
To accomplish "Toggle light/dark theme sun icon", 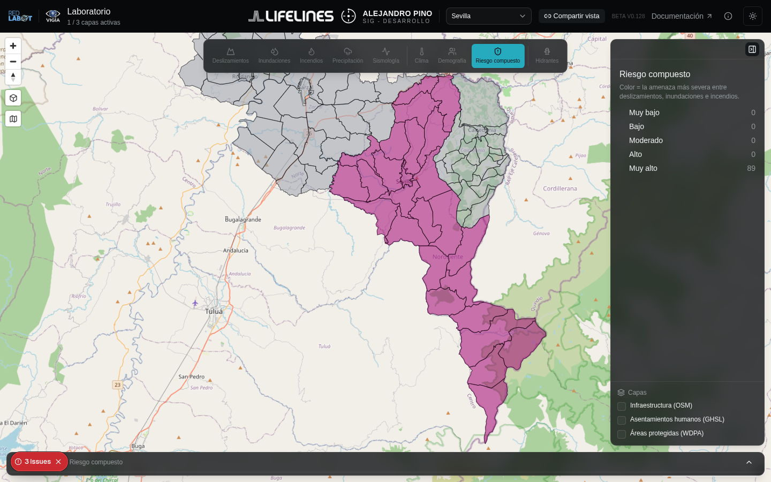I will pyautogui.click(x=753, y=16).
